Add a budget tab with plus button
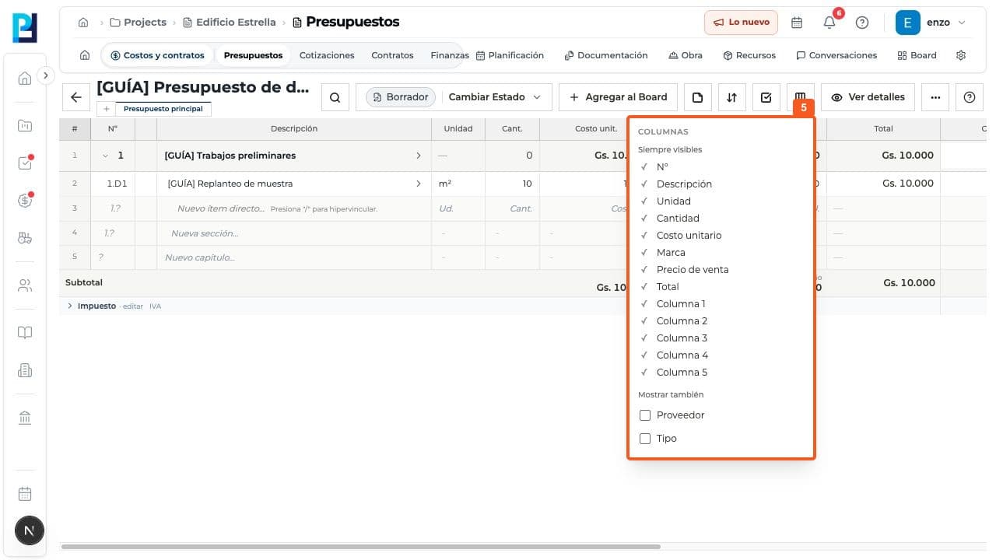 [x=106, y=109]
